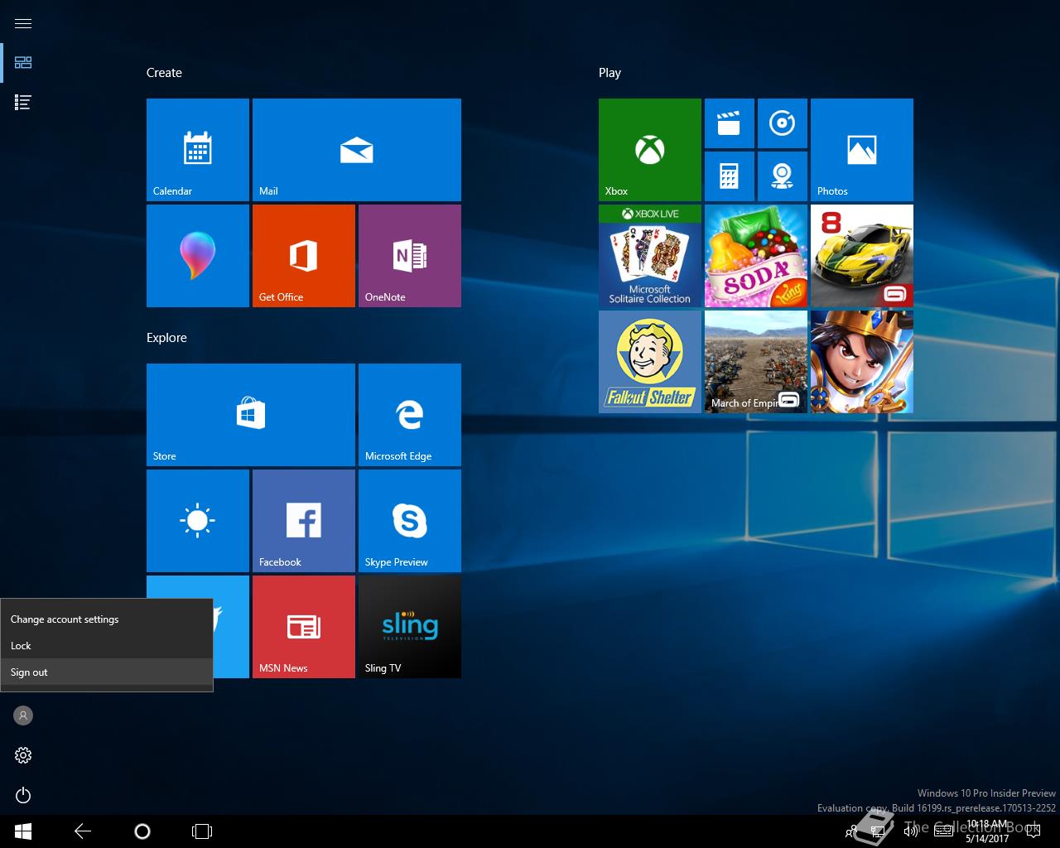Launch the March of Empires tile
This screenshot has height=848, width=1060.
click(x=756, y=362)
